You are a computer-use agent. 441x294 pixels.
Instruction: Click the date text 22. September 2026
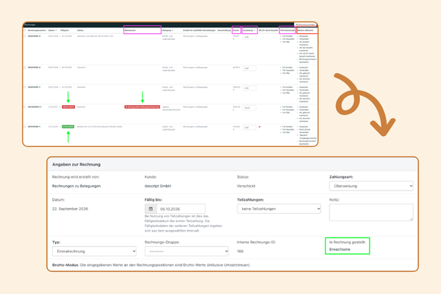coord(70,209)
